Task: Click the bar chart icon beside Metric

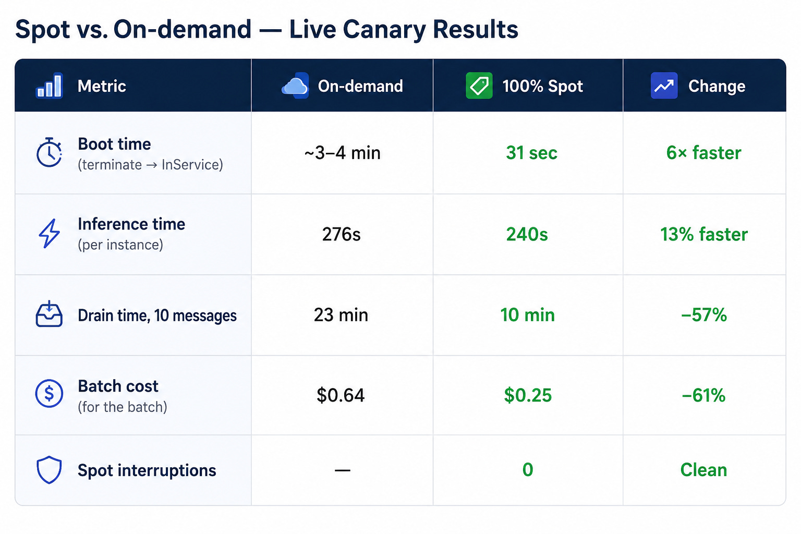Action: point(49,86)
